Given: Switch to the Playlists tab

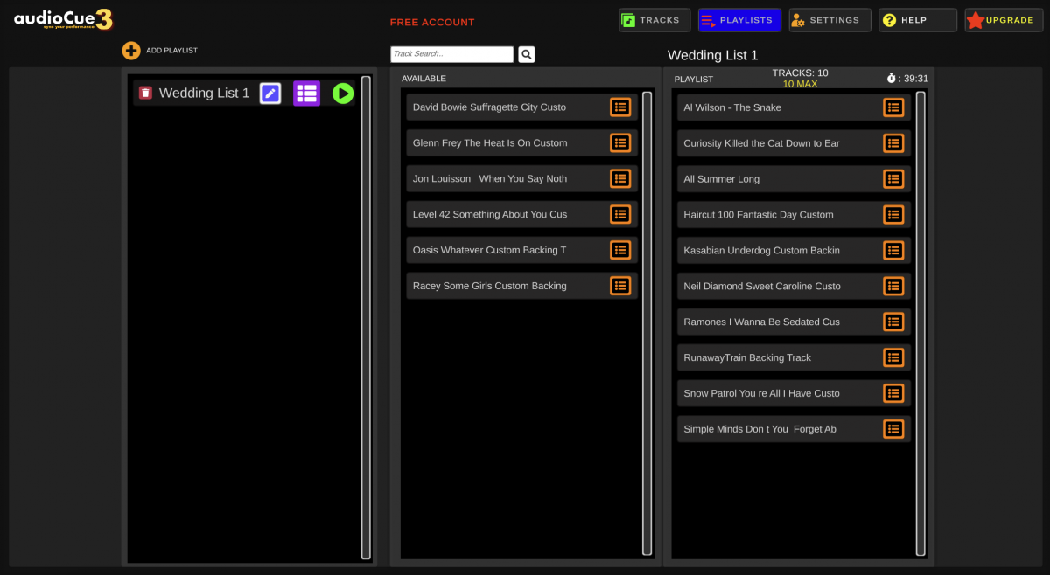Looking at the screenshot, I should tap(739, 20).
